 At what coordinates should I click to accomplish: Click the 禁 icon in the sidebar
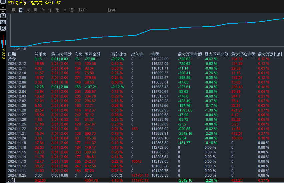coord(3,22)
